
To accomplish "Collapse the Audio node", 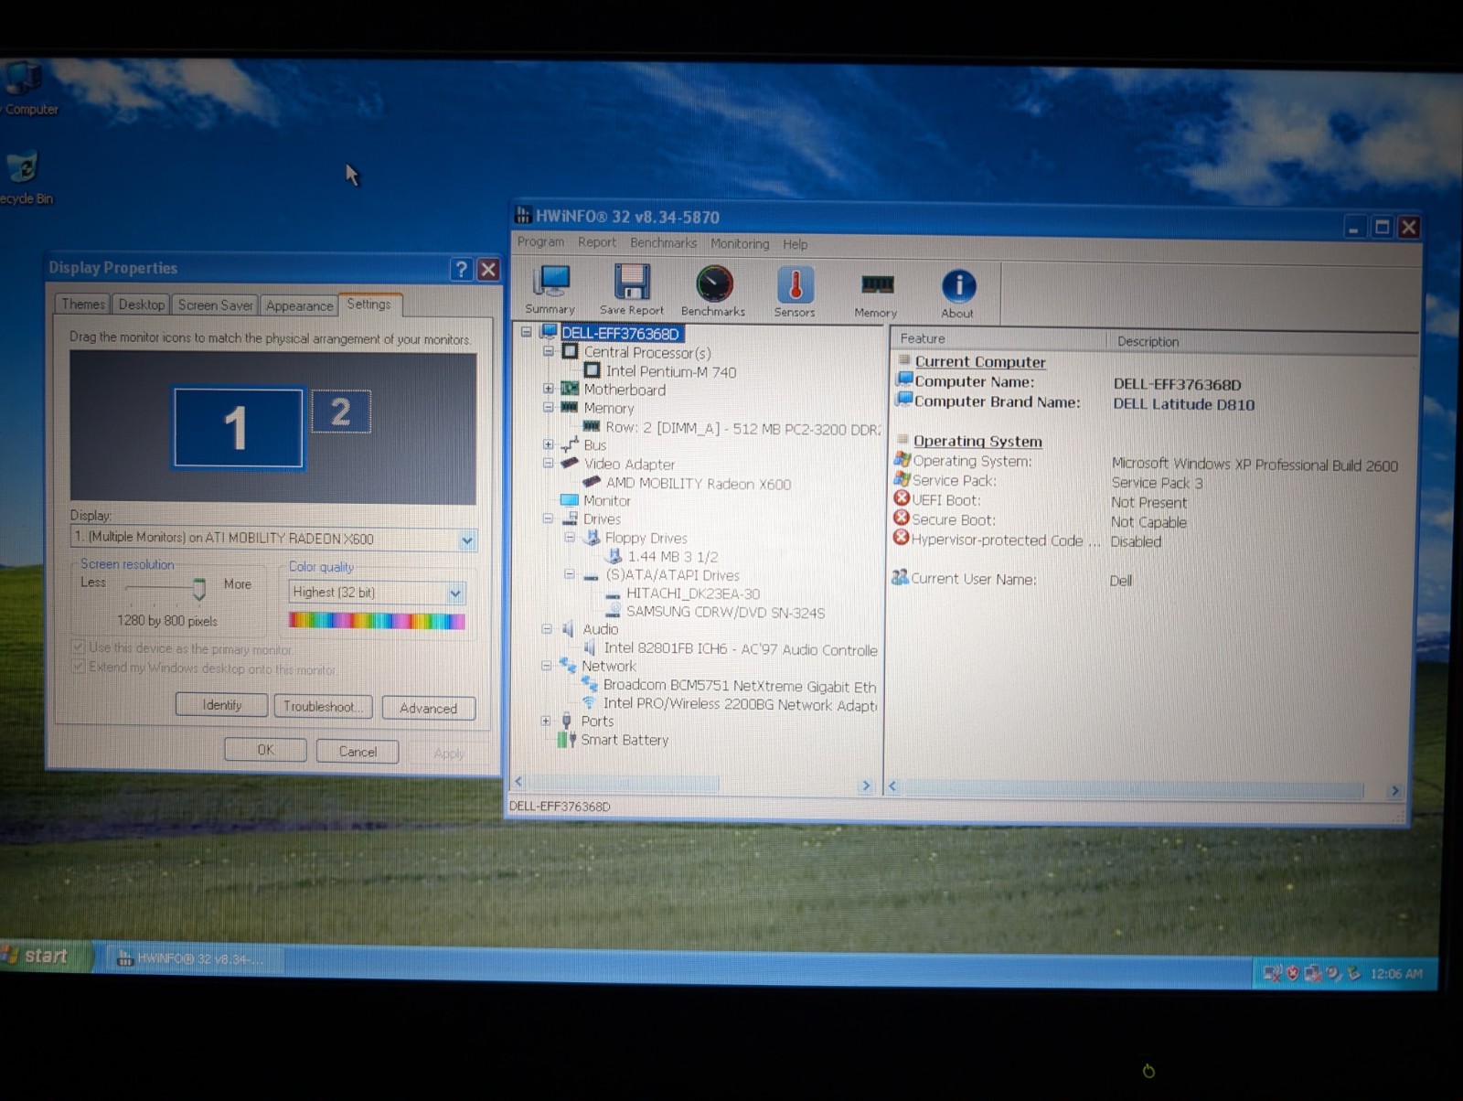I will click(x=547, y=629).
